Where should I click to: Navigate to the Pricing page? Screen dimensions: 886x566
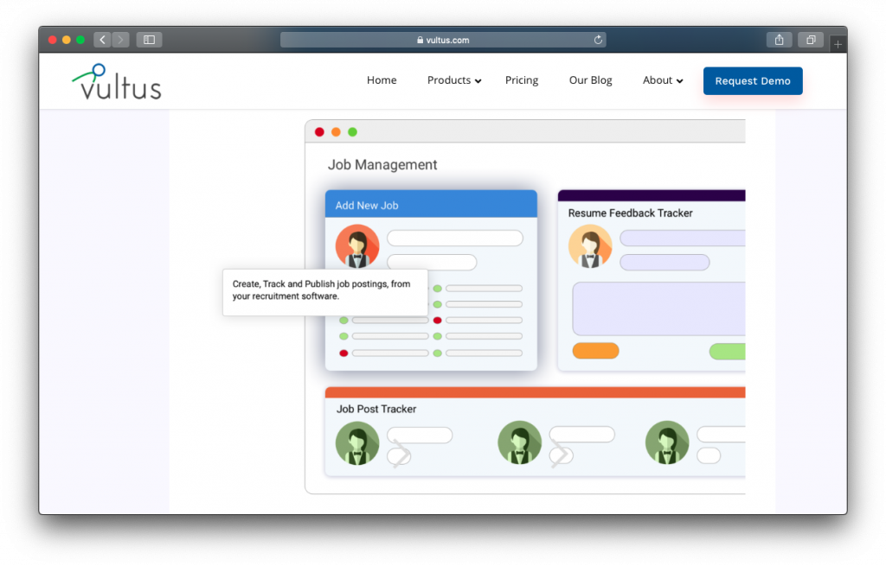522,80
